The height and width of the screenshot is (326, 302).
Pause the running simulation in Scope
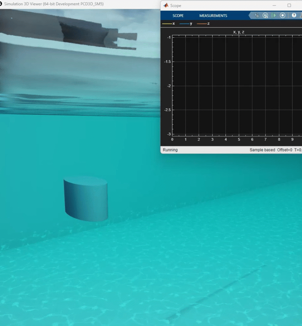click(x=266, y=15)
